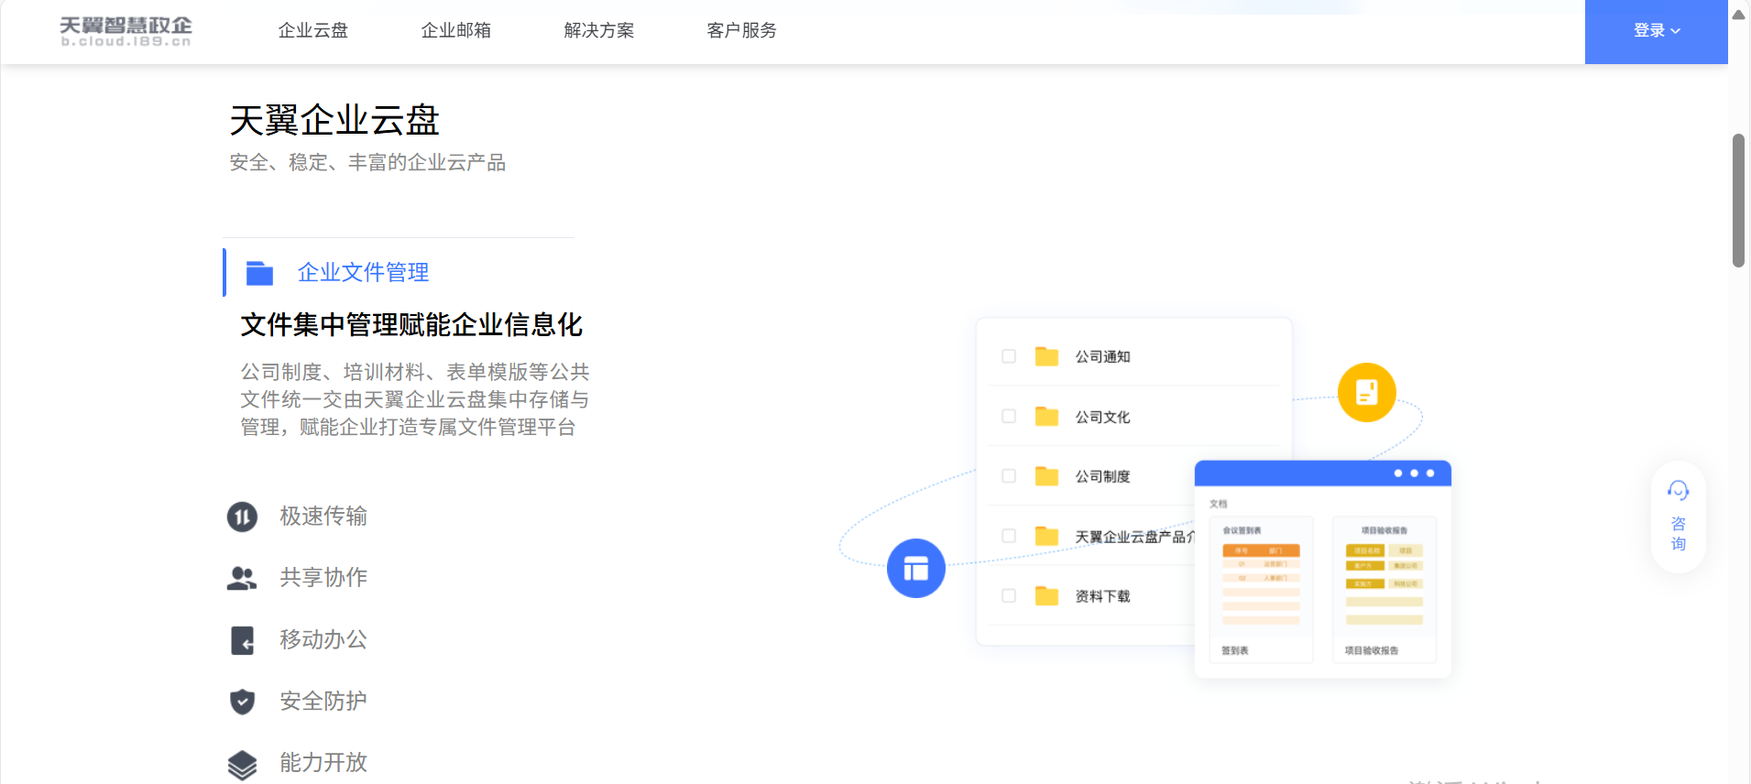Click the blue table layout circle icon
This screenshot has width=1751, height=784.
pos(916,568)
